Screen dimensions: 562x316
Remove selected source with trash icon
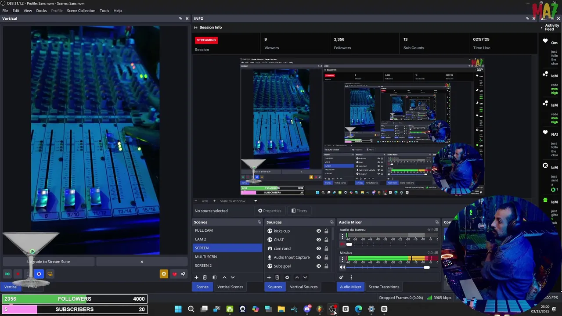tap(277, 277)
